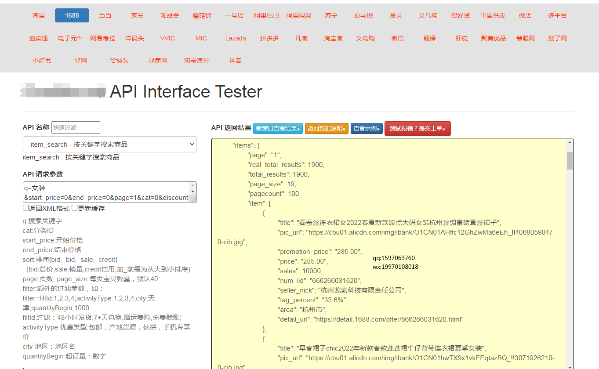Click the "real_total_results": 1900 line

[x=286, y=165]
